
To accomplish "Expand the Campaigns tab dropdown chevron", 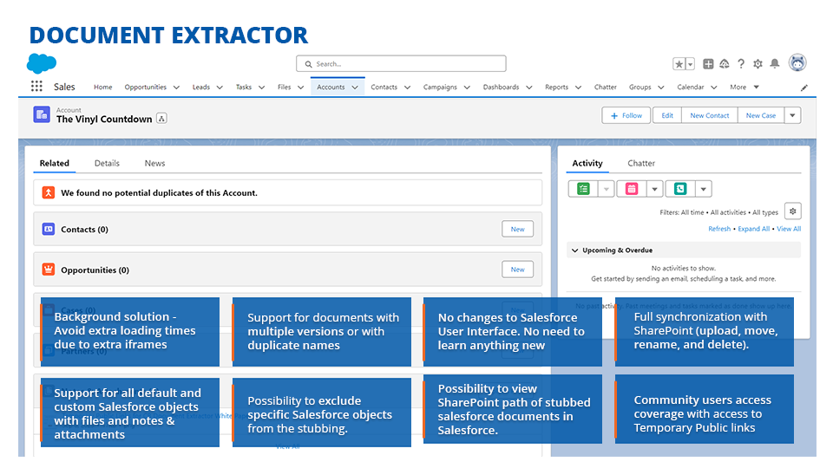I will (467, 88).
